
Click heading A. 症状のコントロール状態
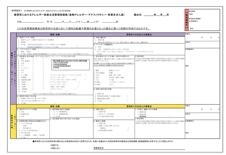pos(27,109)
